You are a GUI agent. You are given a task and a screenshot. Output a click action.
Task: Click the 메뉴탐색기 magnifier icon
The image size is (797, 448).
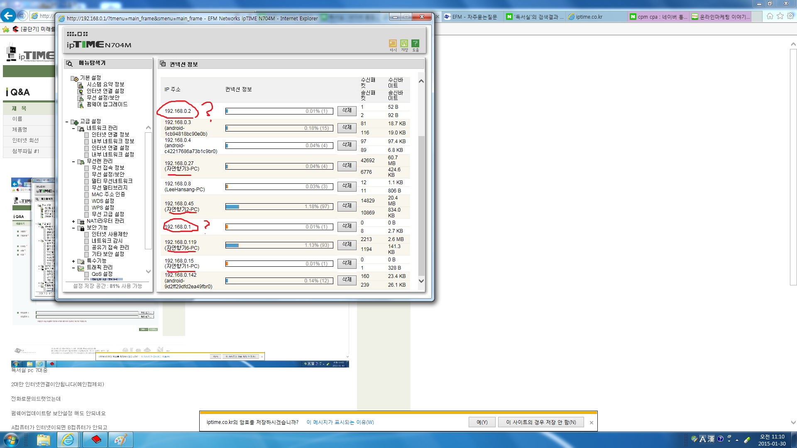coord(69,63)
